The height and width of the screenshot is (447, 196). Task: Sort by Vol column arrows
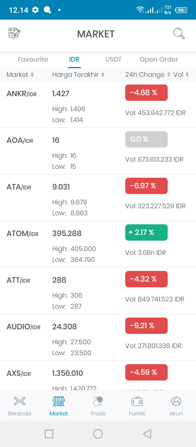tap(187, 75)
